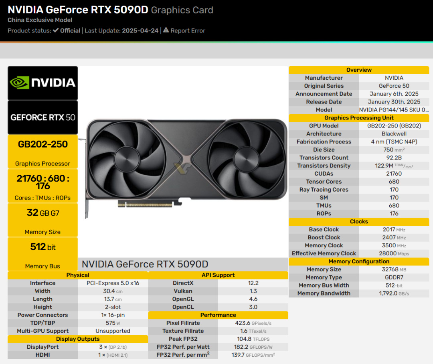Click the Boost Clock value 2407 MHz

pyautogui.click(x=394, y=237)
